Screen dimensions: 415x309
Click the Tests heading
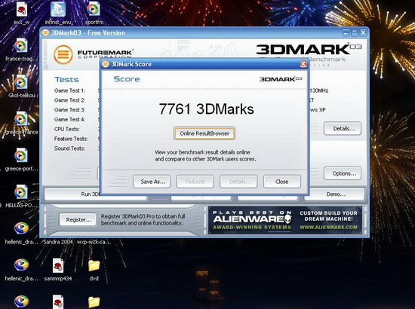66,80
